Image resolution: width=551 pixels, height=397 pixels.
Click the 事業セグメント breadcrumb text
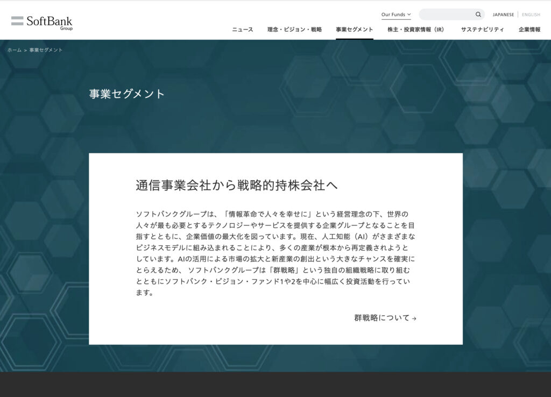[x=46, y=50]
